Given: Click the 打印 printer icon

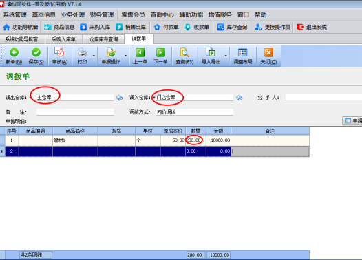Looking at the screenshot, I should point(82,52).
